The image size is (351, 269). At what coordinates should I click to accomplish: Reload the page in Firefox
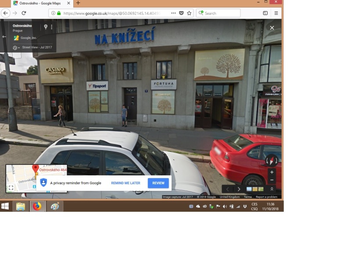[x=24, y=13]
